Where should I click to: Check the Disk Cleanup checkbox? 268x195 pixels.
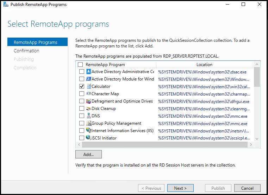point(82,109)
